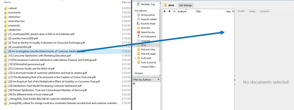Screen dimensions: 294x110
Task: Select the nhan khau hoc folder icon
Action: [x=6, y=21]
